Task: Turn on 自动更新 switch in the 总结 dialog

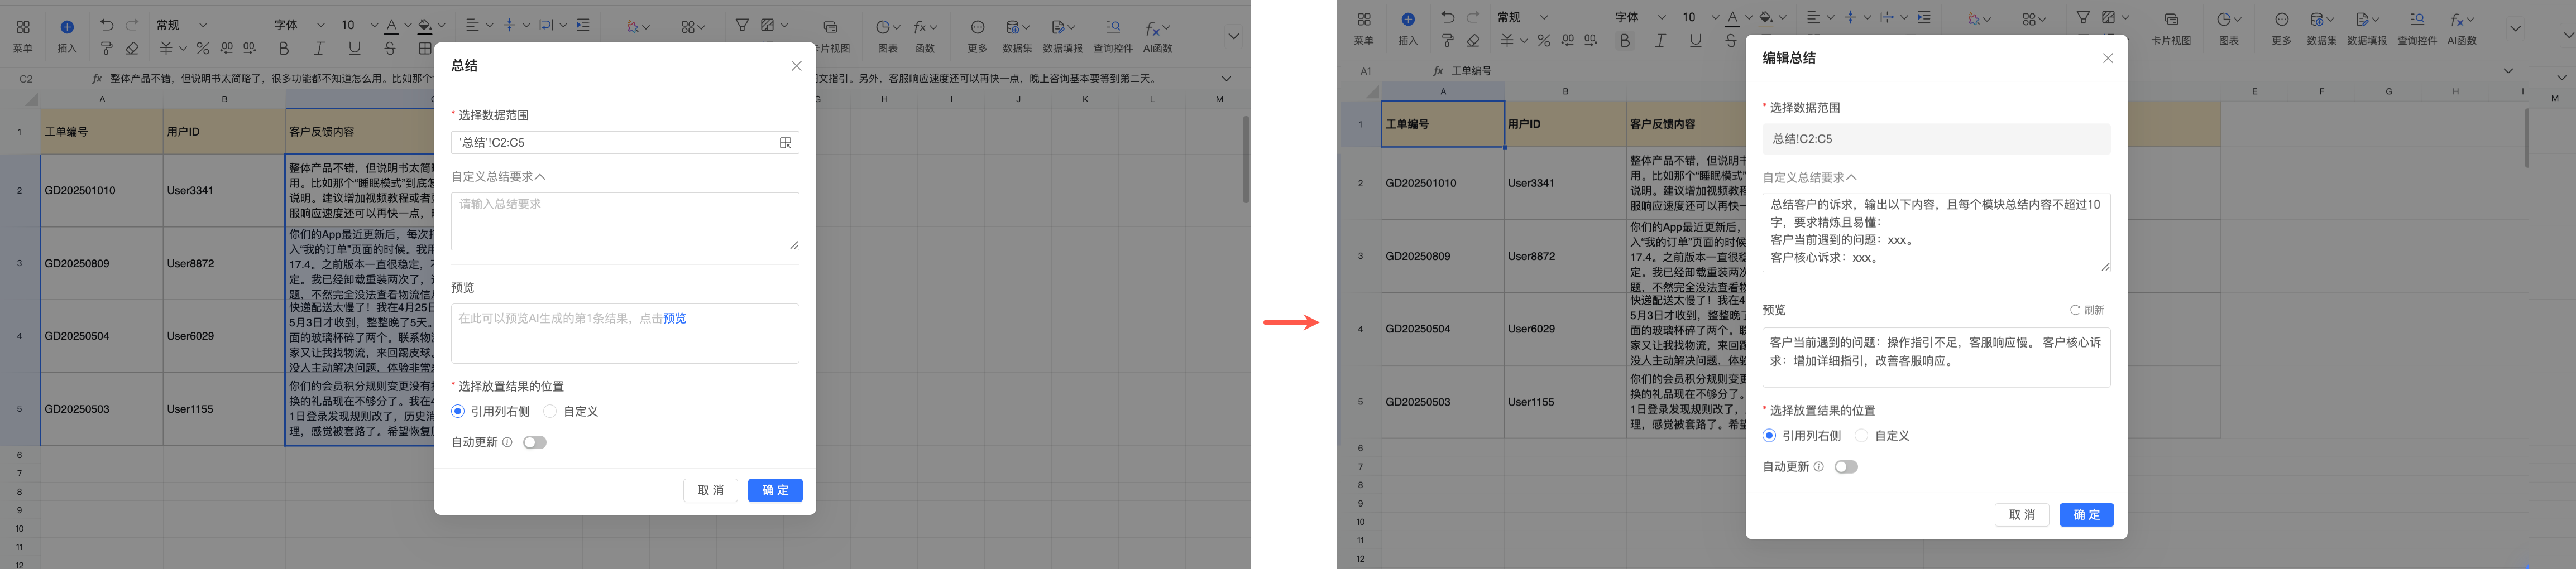Action: [x=535, y=442]
